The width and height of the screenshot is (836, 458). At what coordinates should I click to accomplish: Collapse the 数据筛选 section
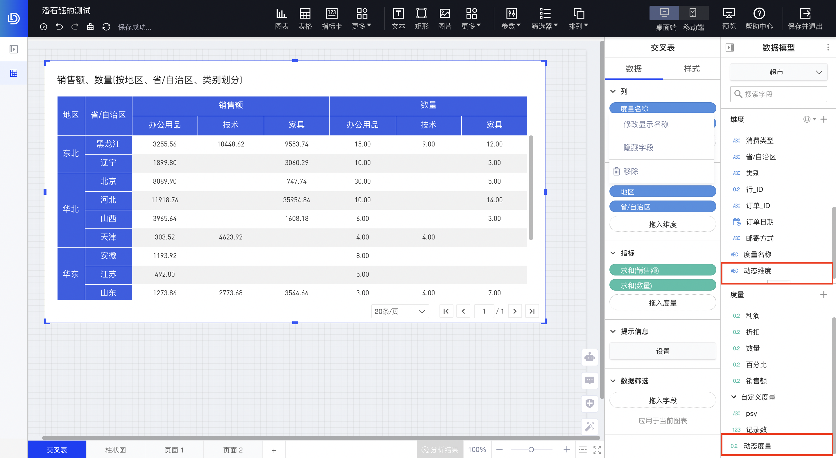(x=613, y=381)
